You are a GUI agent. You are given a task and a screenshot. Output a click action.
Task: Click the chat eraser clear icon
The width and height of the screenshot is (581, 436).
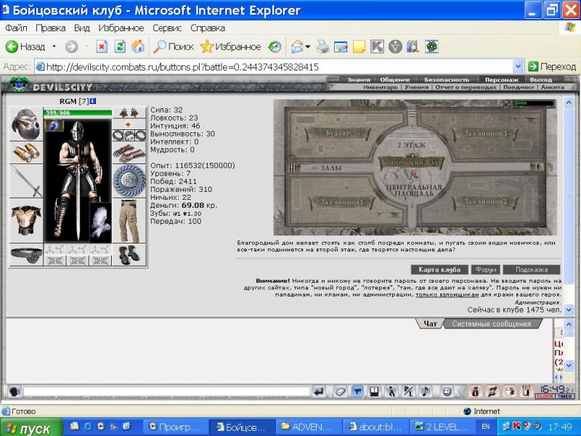[x=340, y=391]
